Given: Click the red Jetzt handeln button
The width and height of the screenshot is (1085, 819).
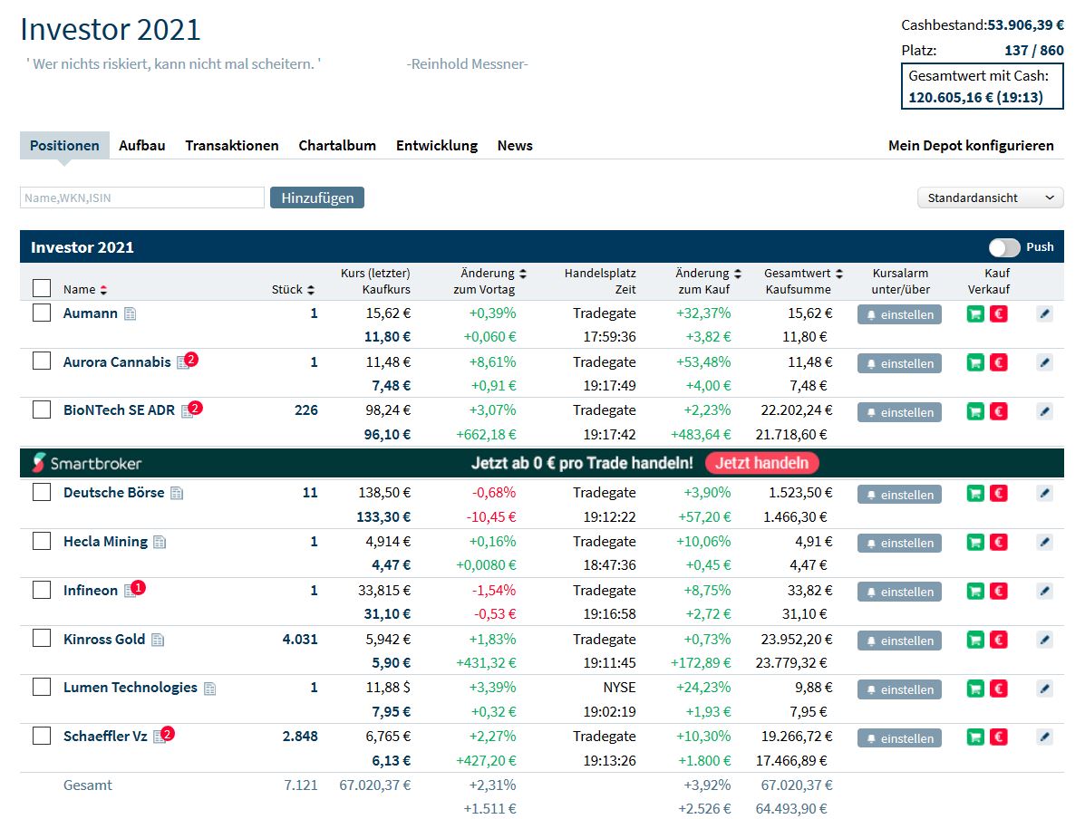Looking at the screenshot, I should (x=761, y=462).
